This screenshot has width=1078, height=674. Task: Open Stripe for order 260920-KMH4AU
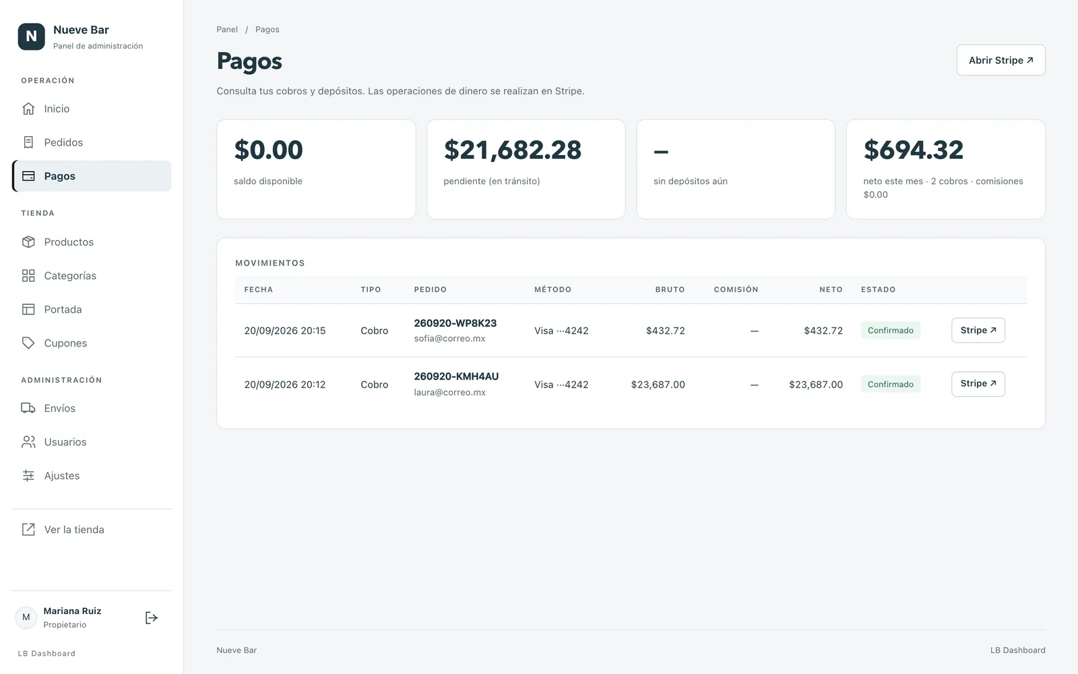point(978,384)
